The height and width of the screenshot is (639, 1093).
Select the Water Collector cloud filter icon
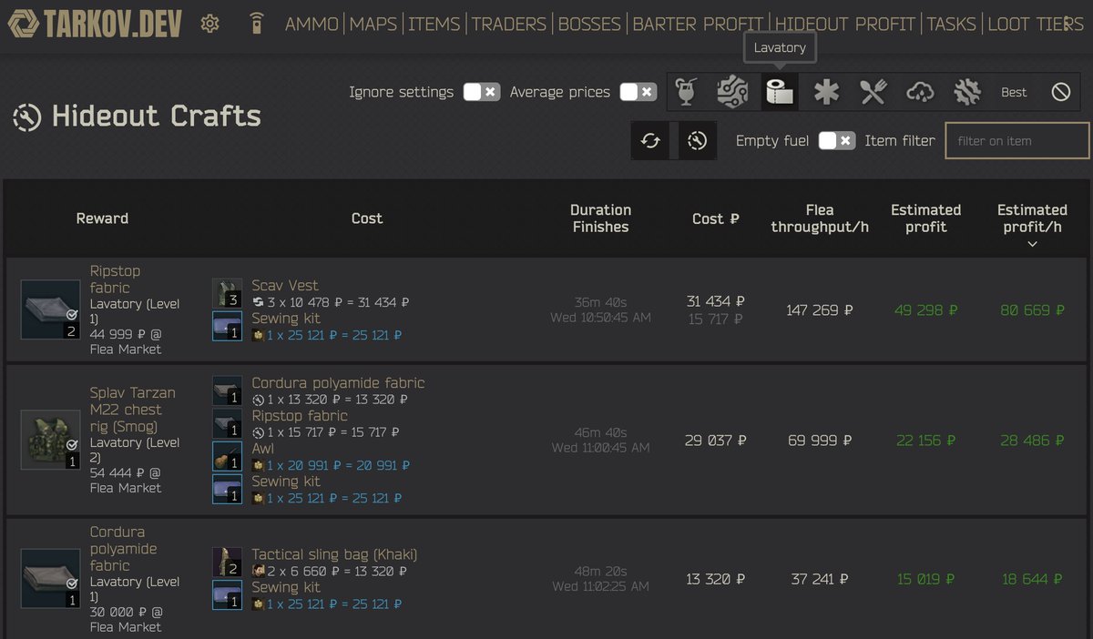click(921, 91)
